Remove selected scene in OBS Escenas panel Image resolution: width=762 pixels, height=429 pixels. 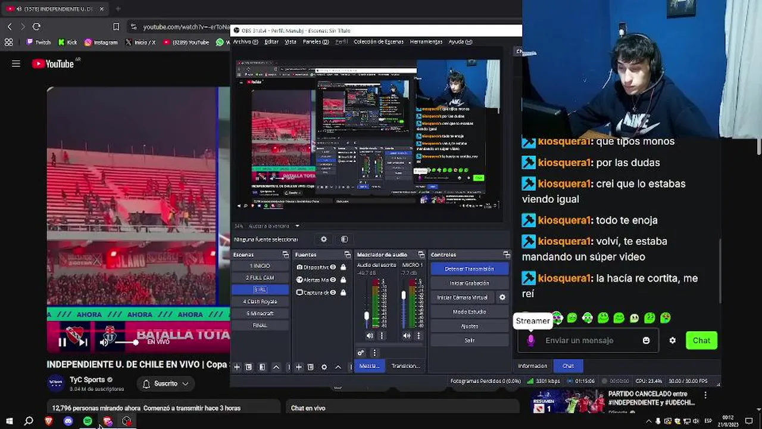[x=249, y=367]
